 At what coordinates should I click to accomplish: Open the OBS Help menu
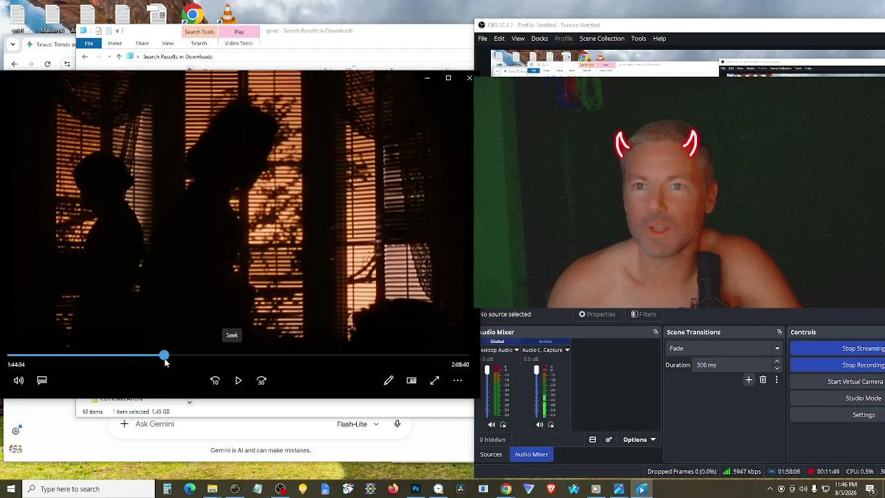[x=660, y=39]
